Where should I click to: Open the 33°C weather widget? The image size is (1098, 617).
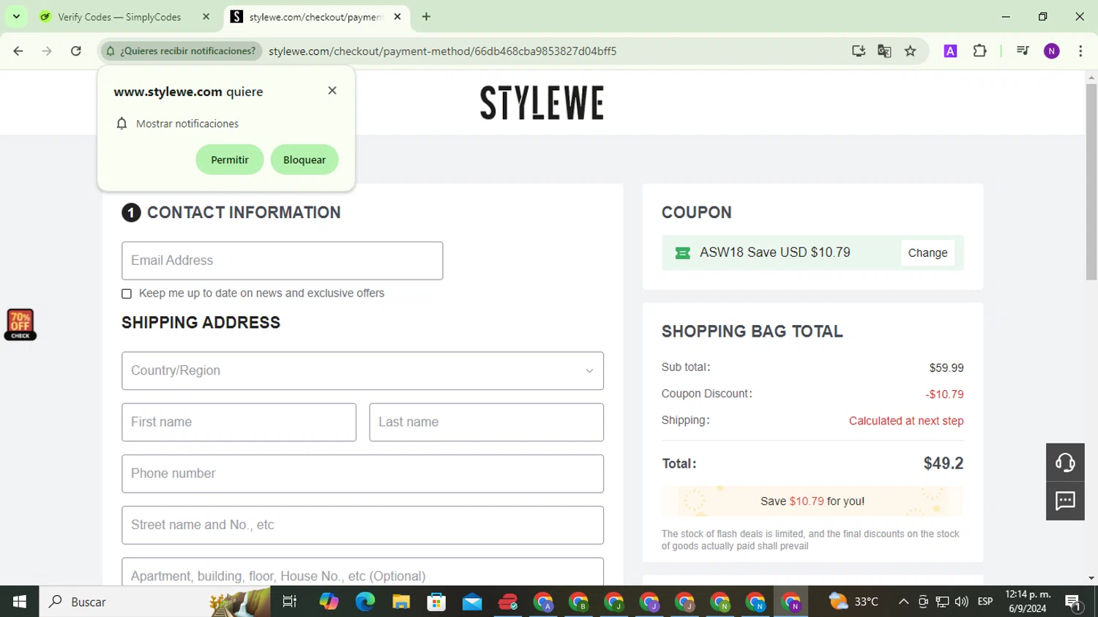(854, 602)
